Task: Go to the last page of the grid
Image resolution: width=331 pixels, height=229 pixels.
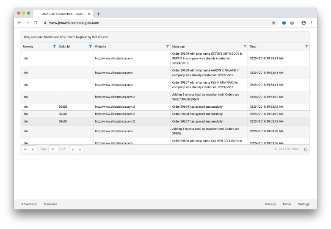Action: [x=80, y=149]
